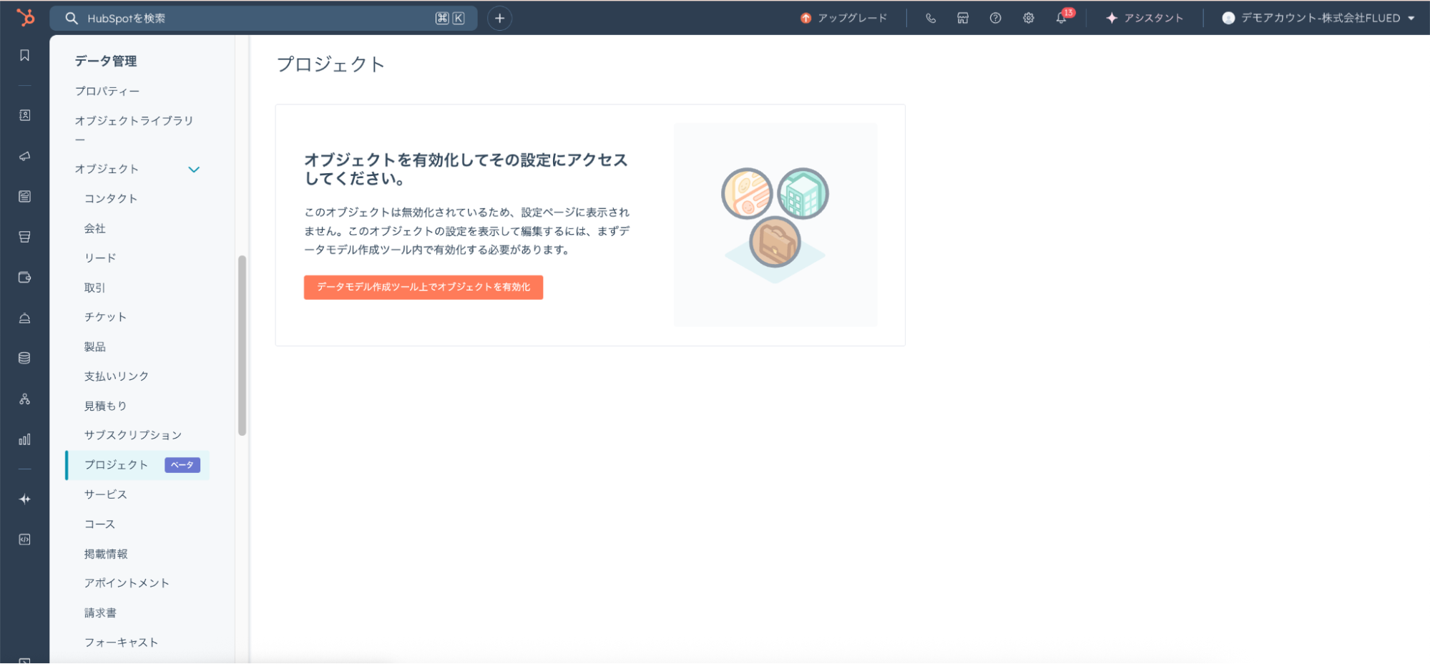Image resolution: width=1430 pixels, height=664 pixels.
Task: Click the phone calling icon
Action: tap(931, 18)
